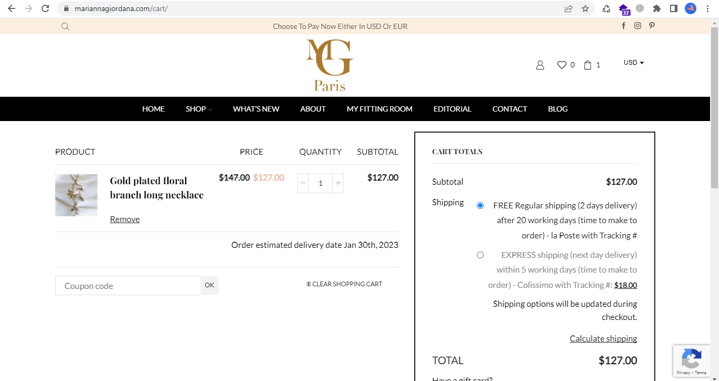Click CLEAR SHOPPING CART
The image size is (719, 381).
[344, 284]
